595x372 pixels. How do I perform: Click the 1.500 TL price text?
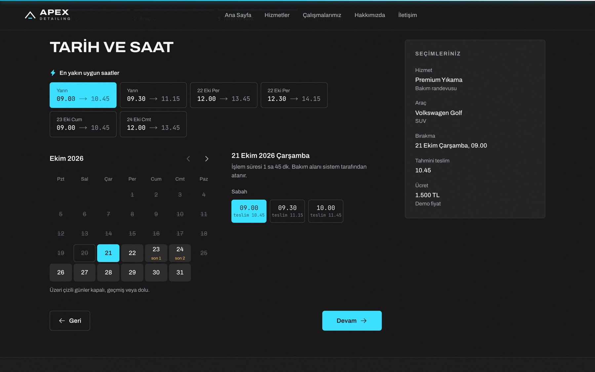coord(427,195)
